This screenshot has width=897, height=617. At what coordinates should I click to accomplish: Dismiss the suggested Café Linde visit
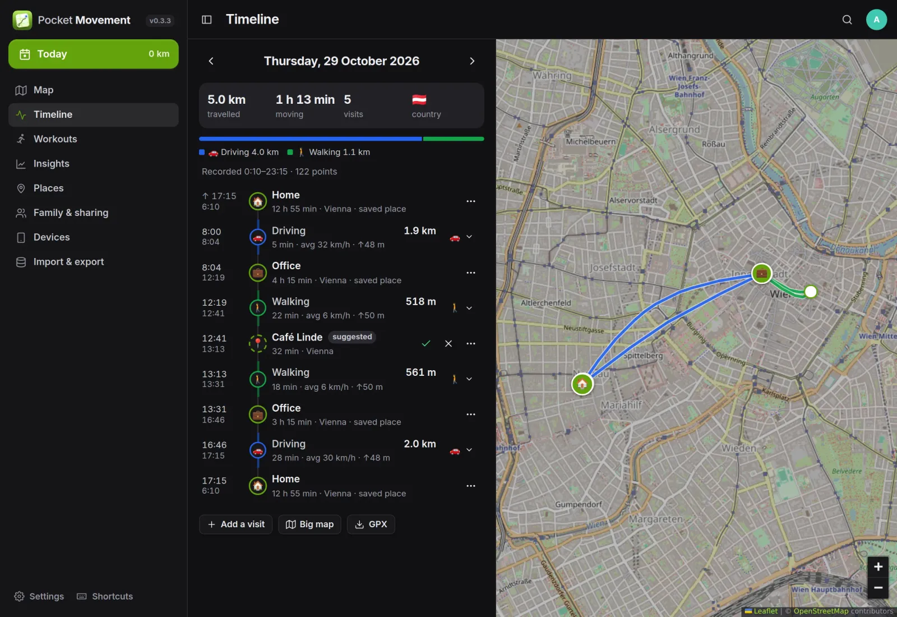(449, 343)
